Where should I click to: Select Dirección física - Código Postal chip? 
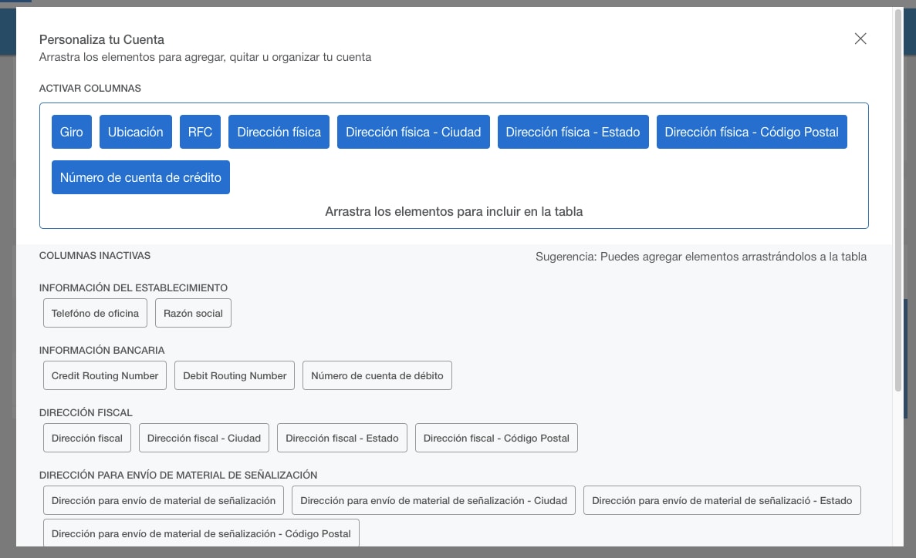click(x=751, y=132)
